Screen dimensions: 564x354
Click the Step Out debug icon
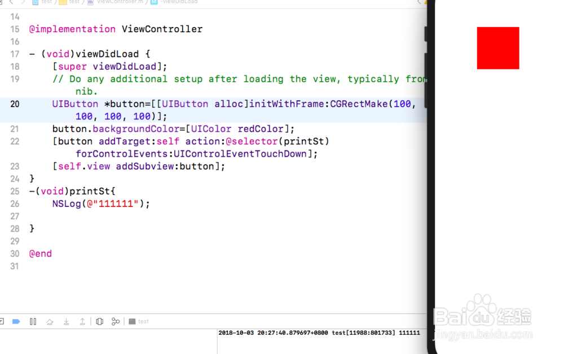[82, 322]
